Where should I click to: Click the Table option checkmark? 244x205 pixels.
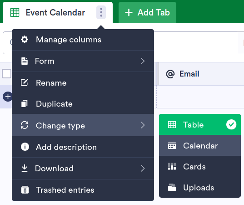click(231, 124)
